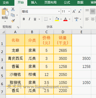
Task: Center text horizontally in ribbon
Action: click(93, 19)
